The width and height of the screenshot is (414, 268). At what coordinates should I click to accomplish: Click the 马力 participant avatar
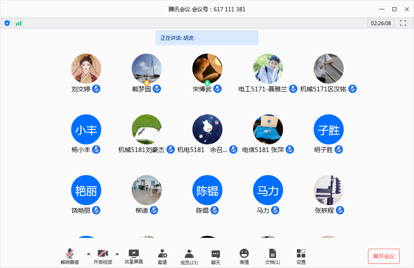(268, 190)
